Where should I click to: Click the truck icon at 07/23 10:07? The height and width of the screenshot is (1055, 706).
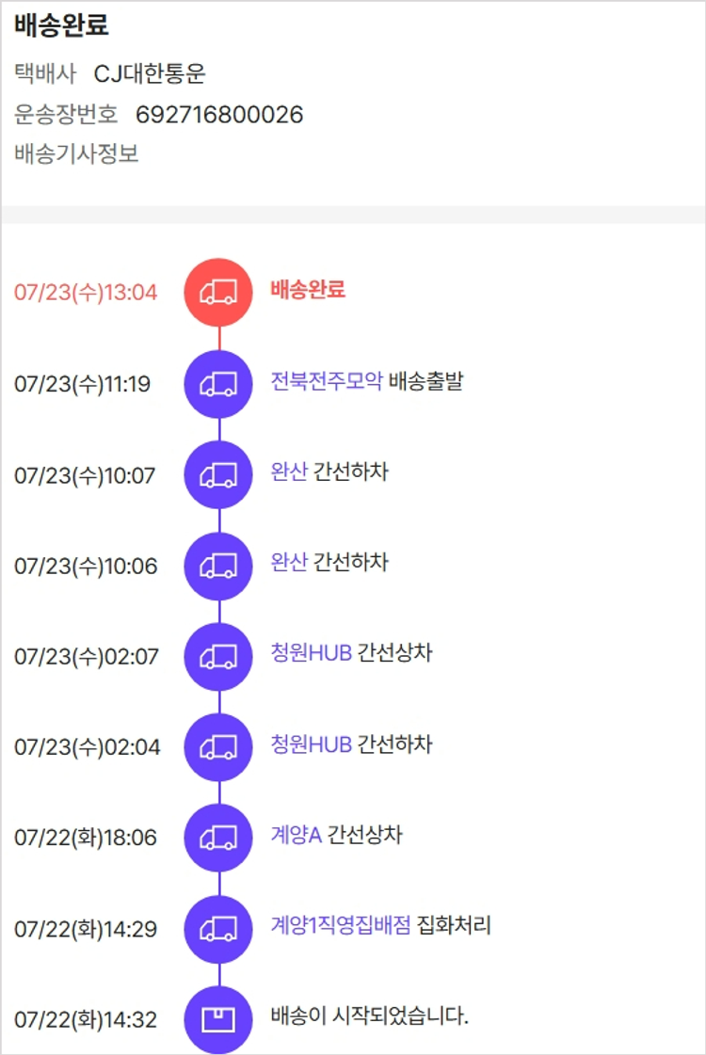[218, 475]
